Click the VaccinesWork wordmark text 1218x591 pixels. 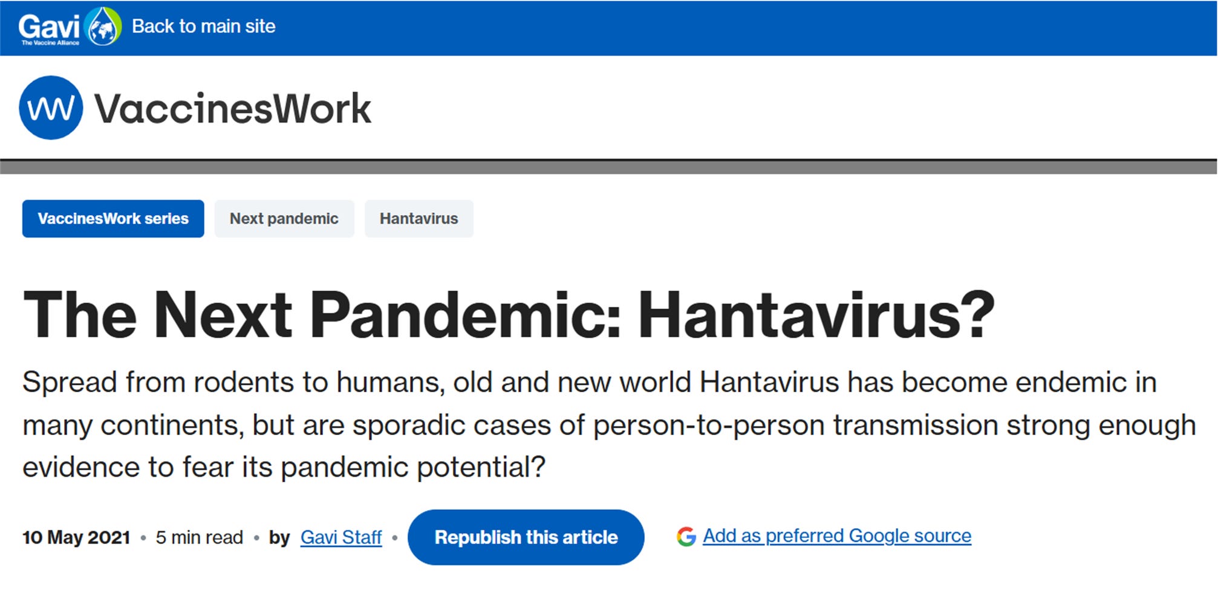point(233,109)
